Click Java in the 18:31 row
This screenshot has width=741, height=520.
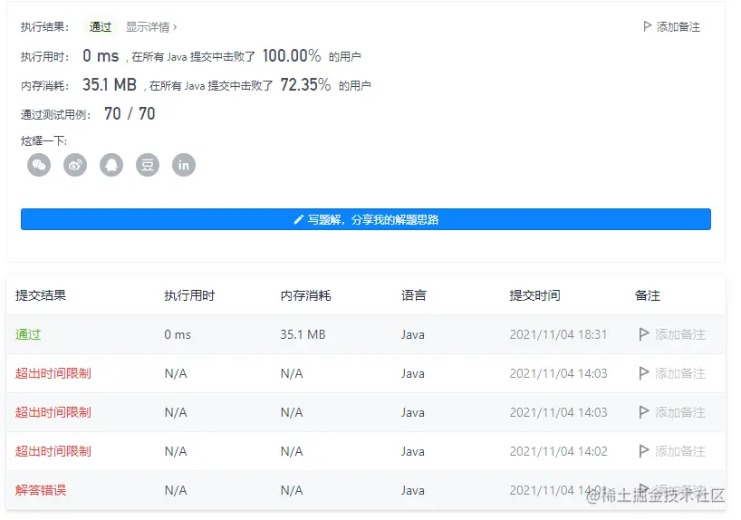(x=413, y=334)
